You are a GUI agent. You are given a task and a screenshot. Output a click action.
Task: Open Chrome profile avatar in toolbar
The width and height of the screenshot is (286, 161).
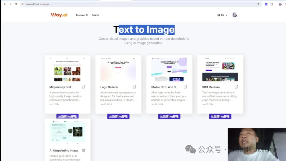[280, 4]
